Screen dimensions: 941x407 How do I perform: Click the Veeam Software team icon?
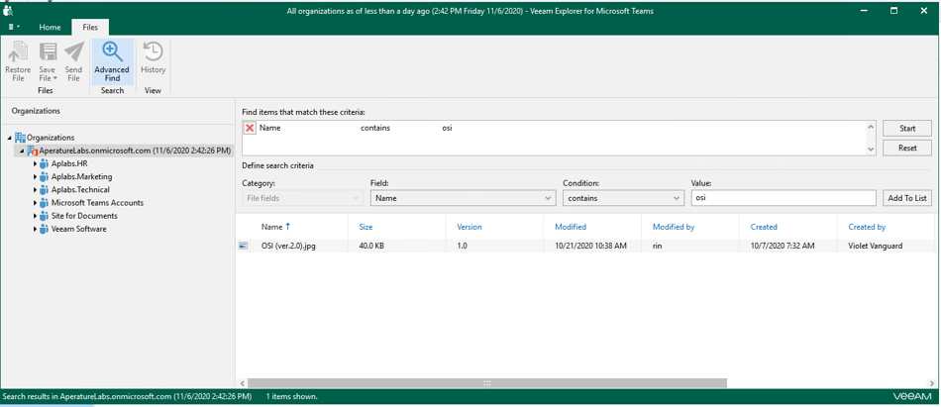coord(44,230)
